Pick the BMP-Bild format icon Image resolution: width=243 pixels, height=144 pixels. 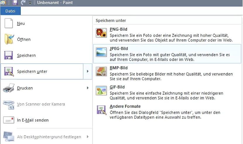coord(101,71)
